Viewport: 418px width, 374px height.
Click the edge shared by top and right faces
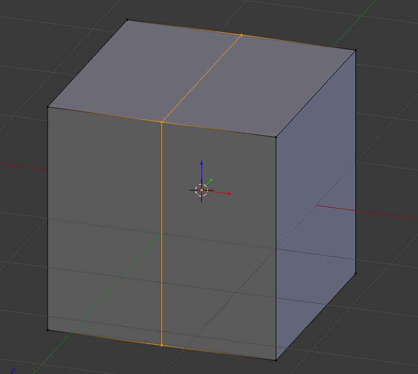point(315,94)
